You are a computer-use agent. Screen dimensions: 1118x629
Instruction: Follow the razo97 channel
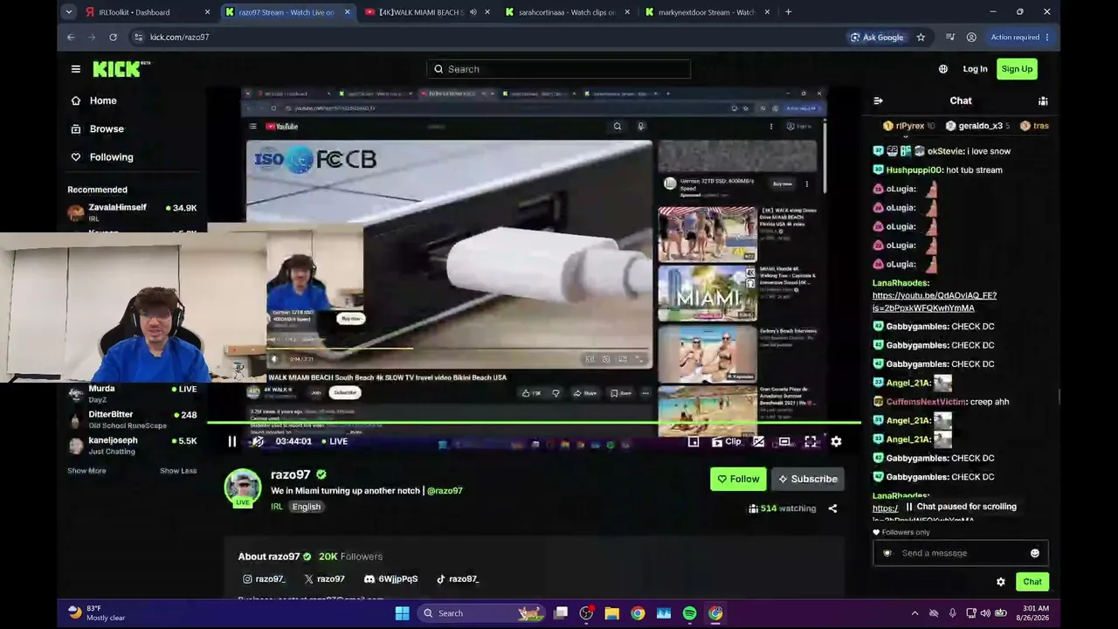click(738, 479)
